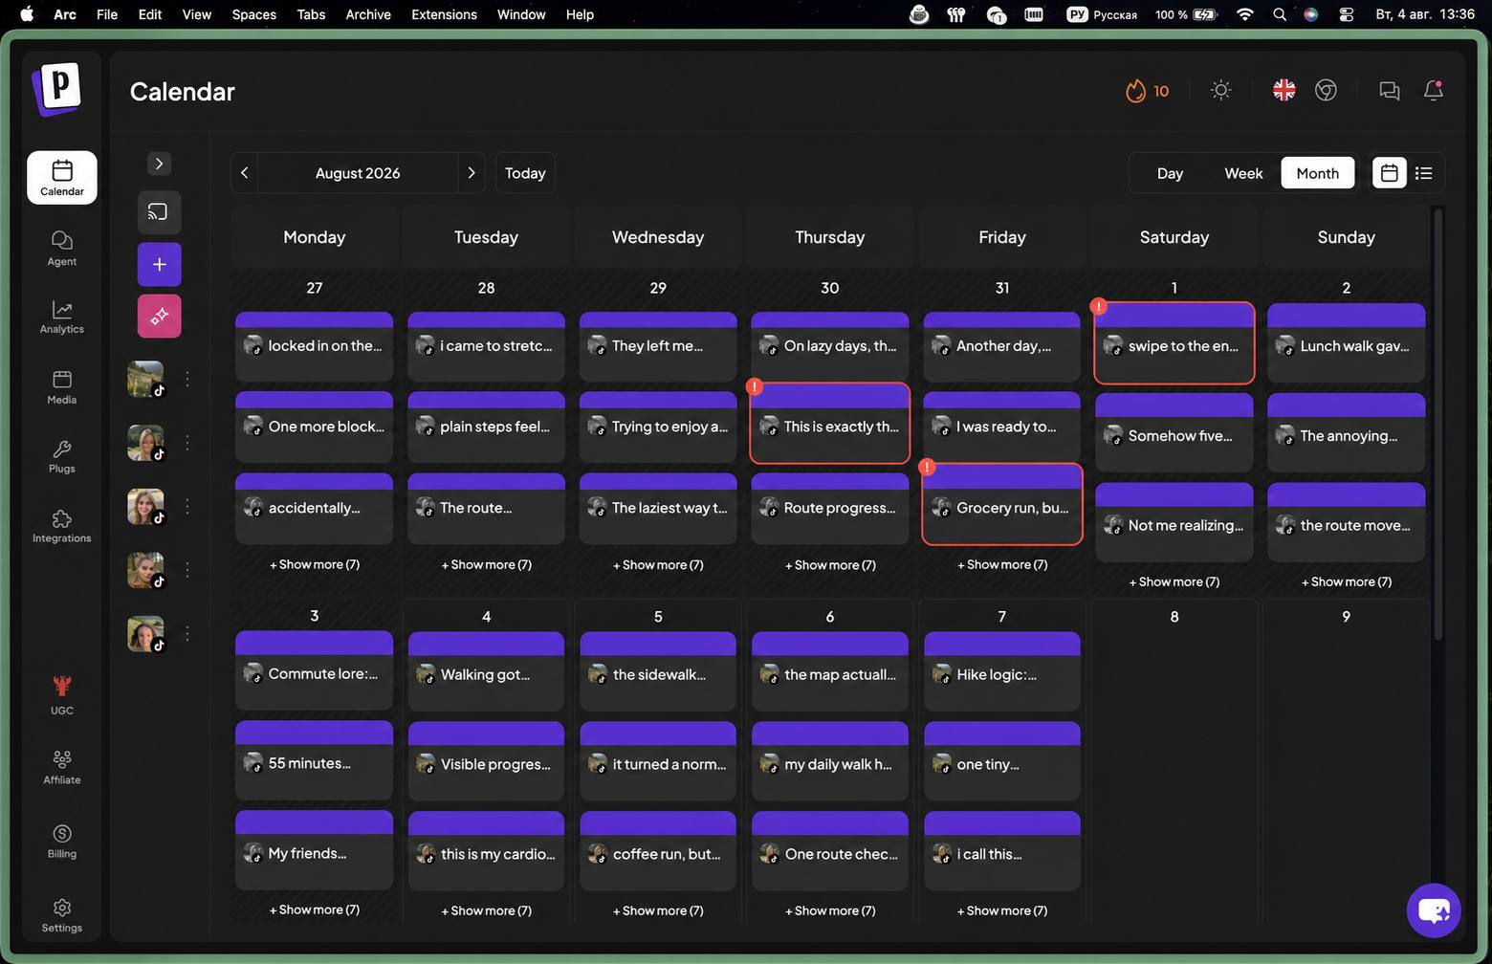The height and width of the screenshot is (964, 1492).
Task: Go to Analytics in the sidebar
Action: coord(61,317)
